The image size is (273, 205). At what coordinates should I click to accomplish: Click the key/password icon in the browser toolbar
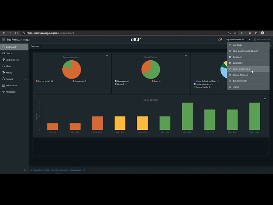[x=229, y=33]
